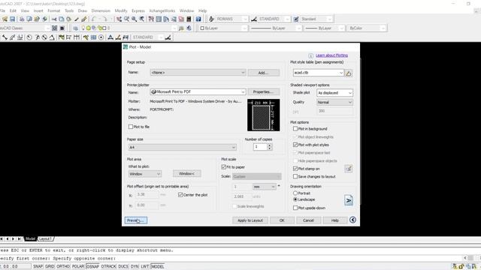This screenshot has width=481, height=270.
Task: Select the Match Properties brush icon
Action: 77,19
